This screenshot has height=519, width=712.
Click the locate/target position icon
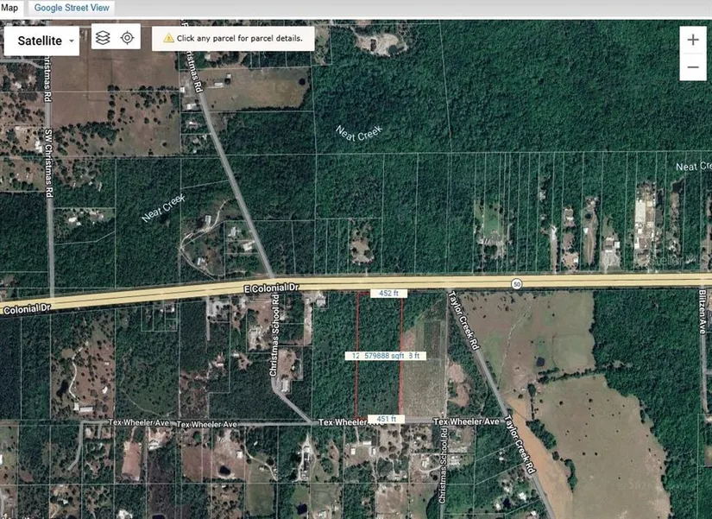point(127,38)
